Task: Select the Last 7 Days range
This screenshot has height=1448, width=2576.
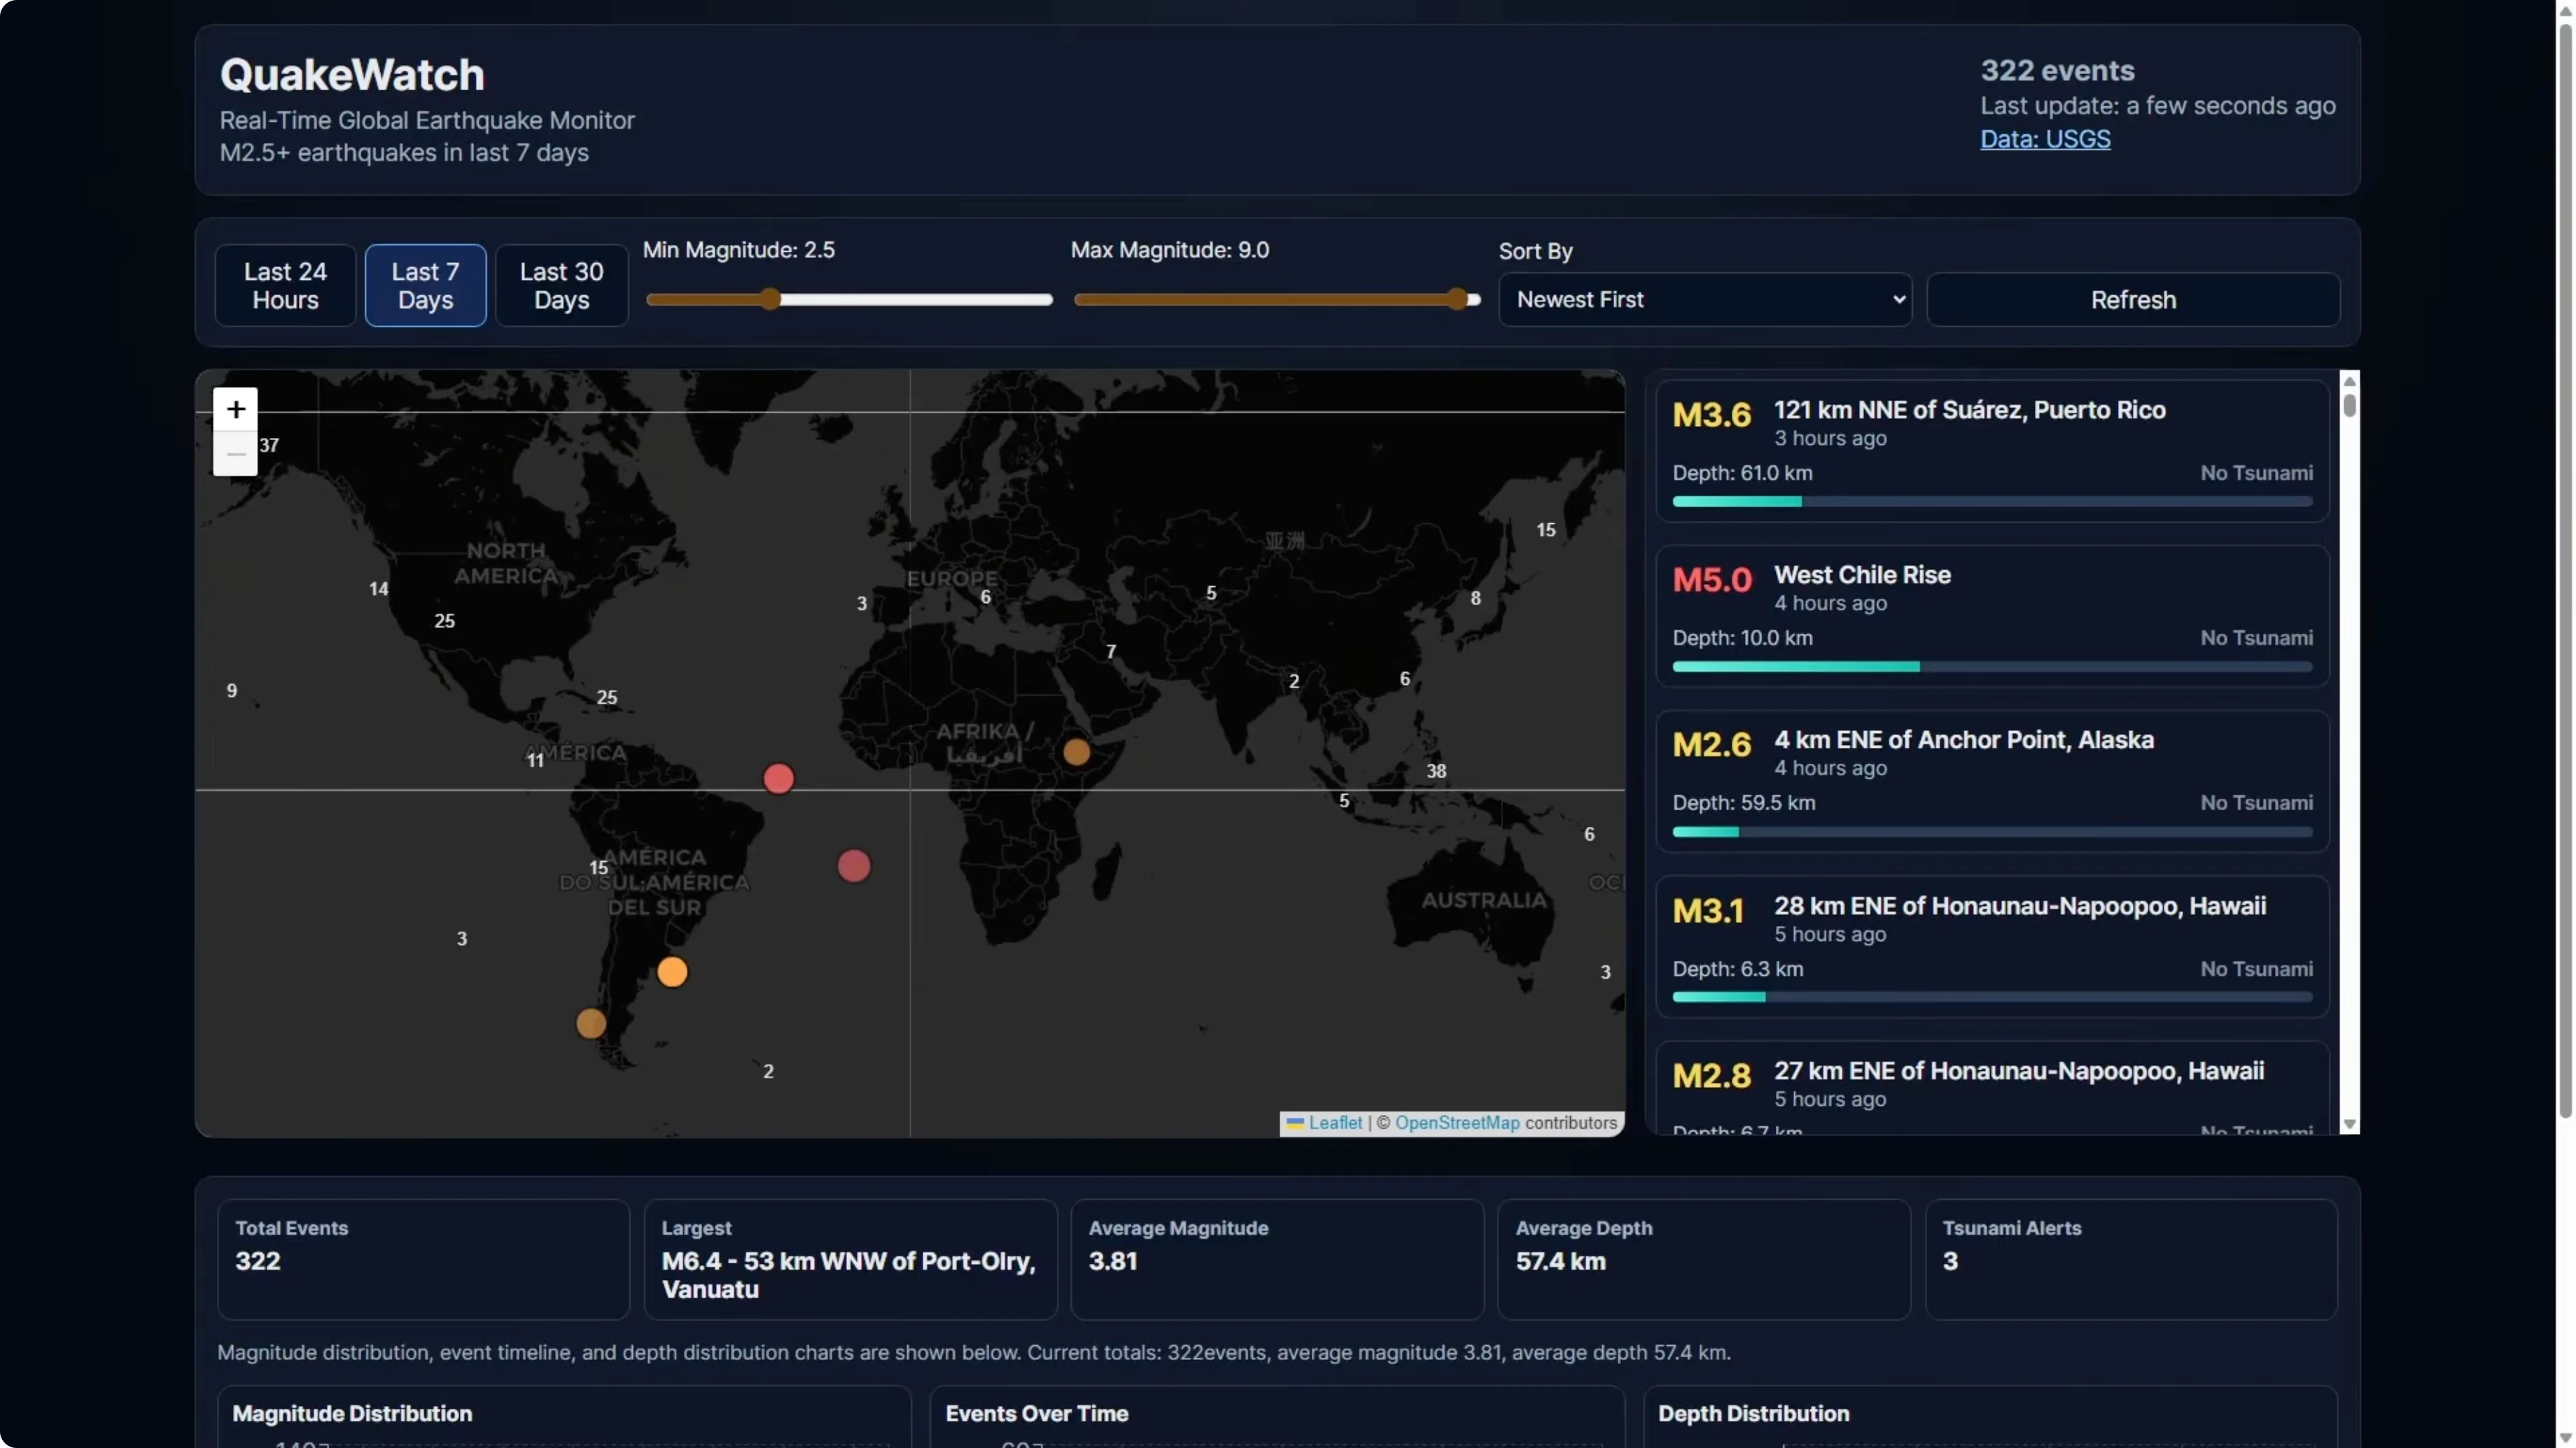Action: pyautogui.click(x=425, y=286)
